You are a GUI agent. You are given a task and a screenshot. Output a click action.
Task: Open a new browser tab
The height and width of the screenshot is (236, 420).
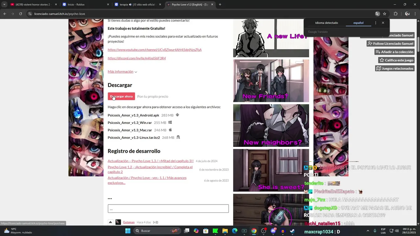tap(220, 5)
